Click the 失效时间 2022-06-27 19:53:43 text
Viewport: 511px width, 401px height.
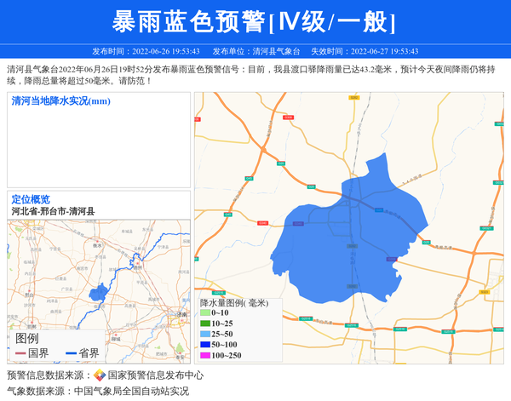click(x=365, y=51)
